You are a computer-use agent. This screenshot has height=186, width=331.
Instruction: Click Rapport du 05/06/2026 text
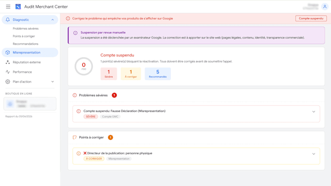click(x=19, y=116)
